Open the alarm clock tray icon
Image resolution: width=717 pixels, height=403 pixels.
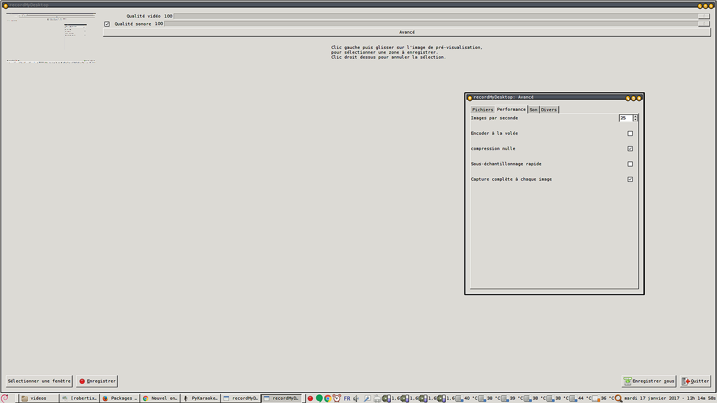(337, 398)
